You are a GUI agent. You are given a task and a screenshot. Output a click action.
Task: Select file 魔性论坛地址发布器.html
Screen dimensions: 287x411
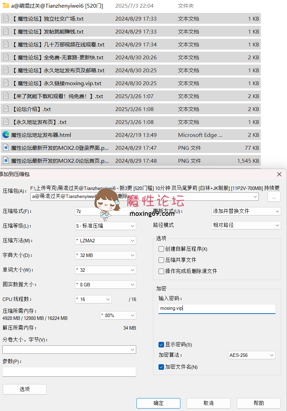click(131, 135)
